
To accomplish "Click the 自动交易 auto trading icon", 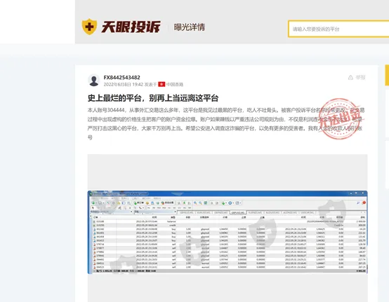I will point(167,203).
